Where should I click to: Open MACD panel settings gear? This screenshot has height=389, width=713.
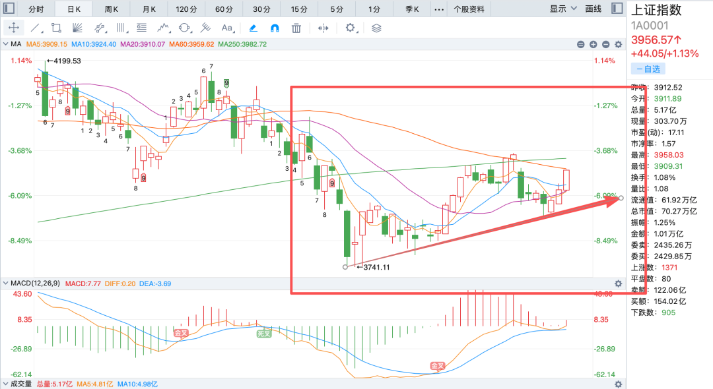pyautogui.click(x=619, y=284)
